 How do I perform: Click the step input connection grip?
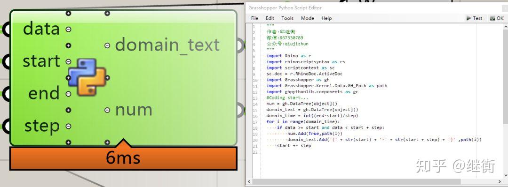pos(6,126)
